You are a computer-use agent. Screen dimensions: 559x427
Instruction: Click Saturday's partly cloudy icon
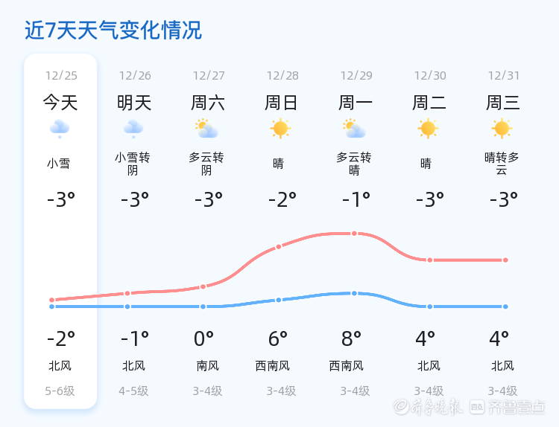pos(206,129)
